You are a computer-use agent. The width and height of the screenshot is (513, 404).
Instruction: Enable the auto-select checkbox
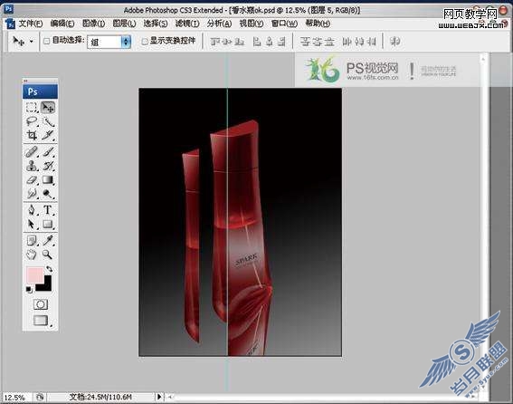(47, 41)
